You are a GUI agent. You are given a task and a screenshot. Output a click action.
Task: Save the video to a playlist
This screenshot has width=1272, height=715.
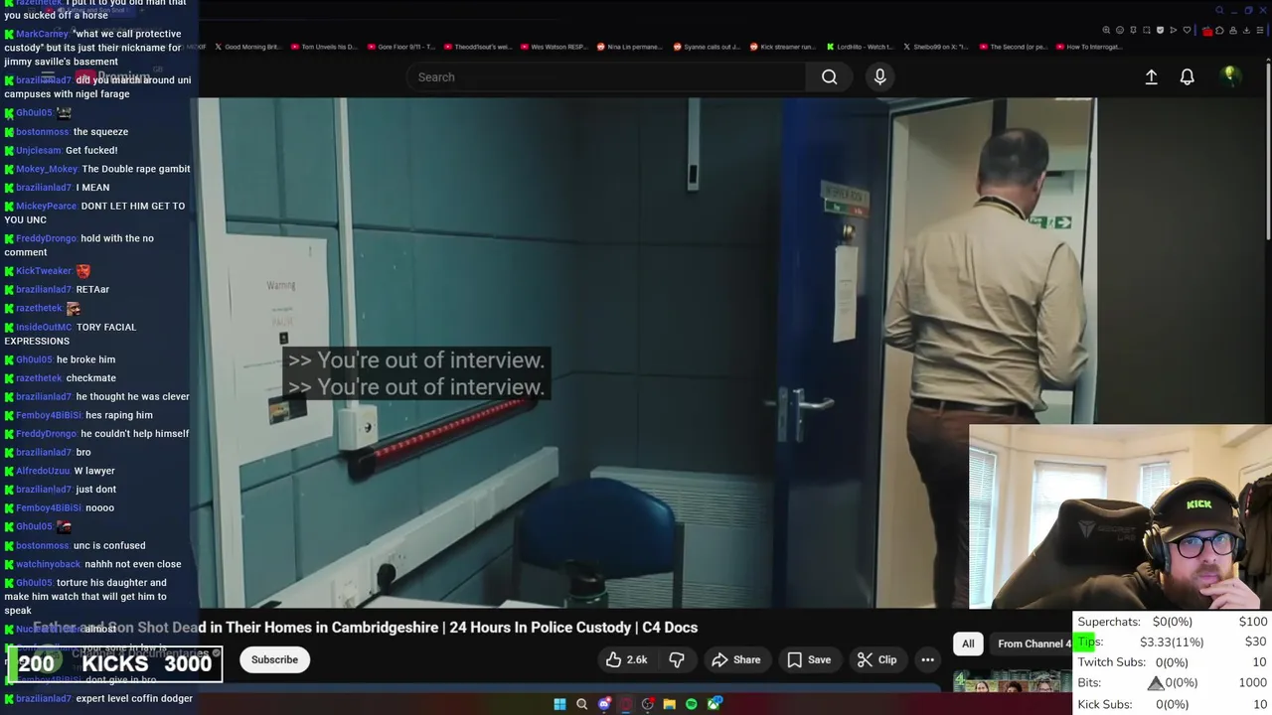809,659
